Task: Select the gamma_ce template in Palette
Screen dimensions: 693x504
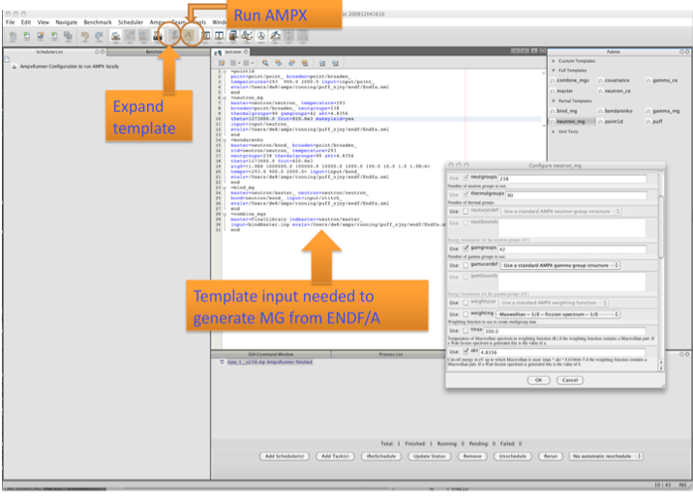Action: [x=662, y=80]
